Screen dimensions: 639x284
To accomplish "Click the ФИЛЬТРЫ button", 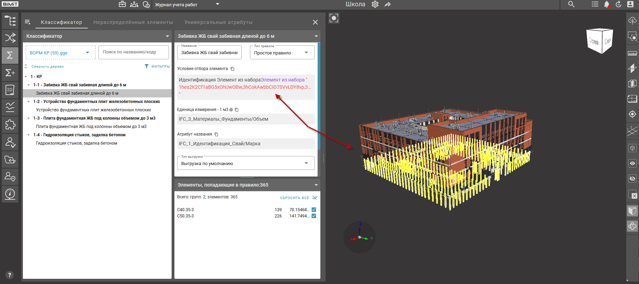I will 157,66.
